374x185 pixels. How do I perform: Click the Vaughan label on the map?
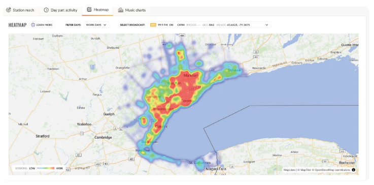(x=174, y=83)
